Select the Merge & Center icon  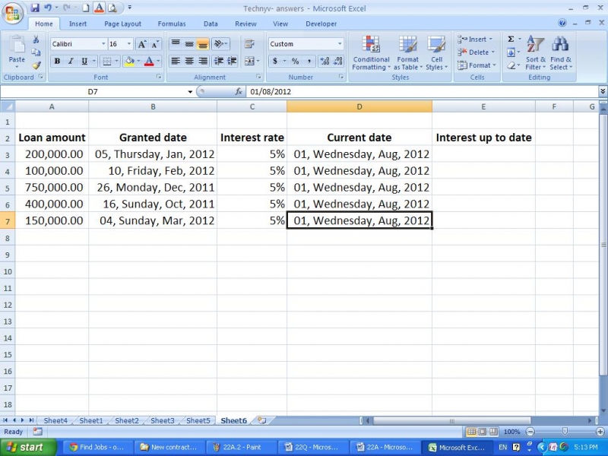pyautogui.click(x=249, y=61)
